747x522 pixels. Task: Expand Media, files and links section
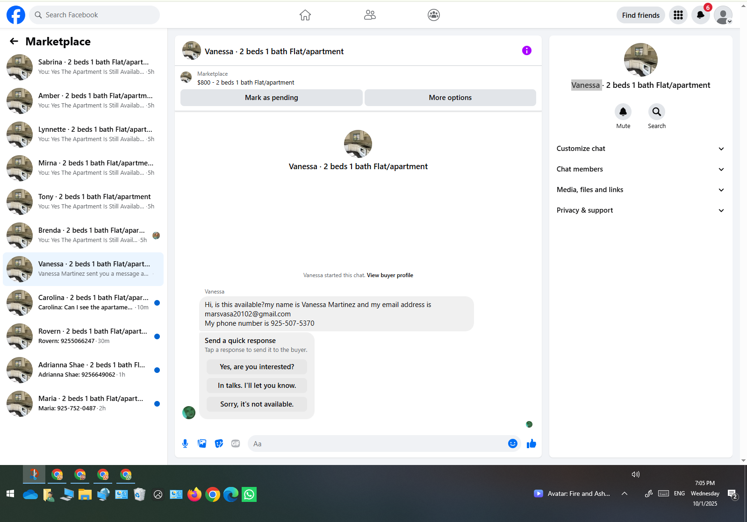click(x=641, y=190)
